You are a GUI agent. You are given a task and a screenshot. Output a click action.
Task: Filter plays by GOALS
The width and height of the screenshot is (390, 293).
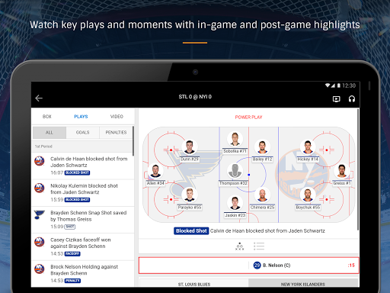(82, 133)
